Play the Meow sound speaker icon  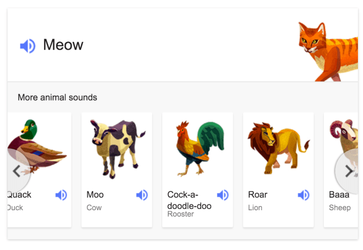coord(28,45)
